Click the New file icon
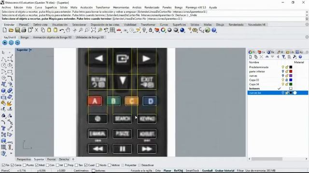309x173 pixels. [x=4, y=30]
